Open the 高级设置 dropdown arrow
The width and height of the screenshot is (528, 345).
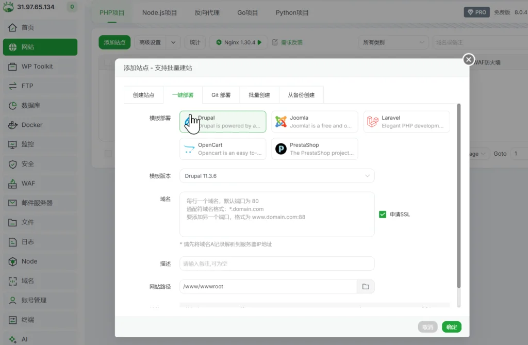[173, 42]
